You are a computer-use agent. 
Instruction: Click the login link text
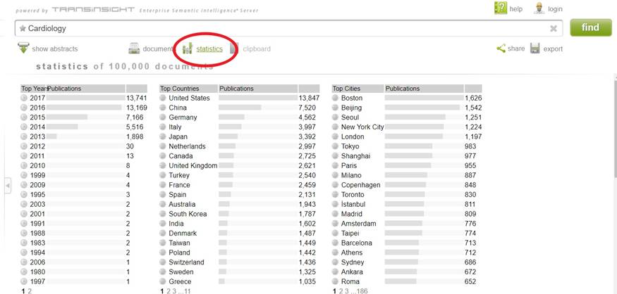tap(555, 8)
